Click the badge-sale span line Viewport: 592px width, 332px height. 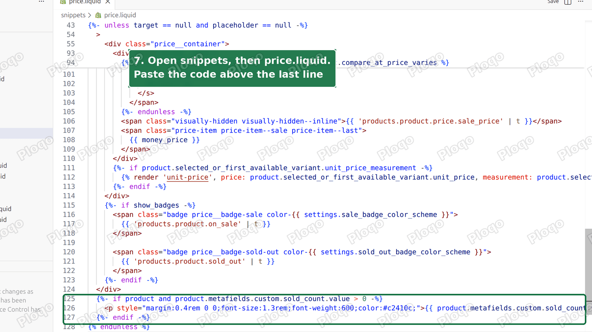285,215
